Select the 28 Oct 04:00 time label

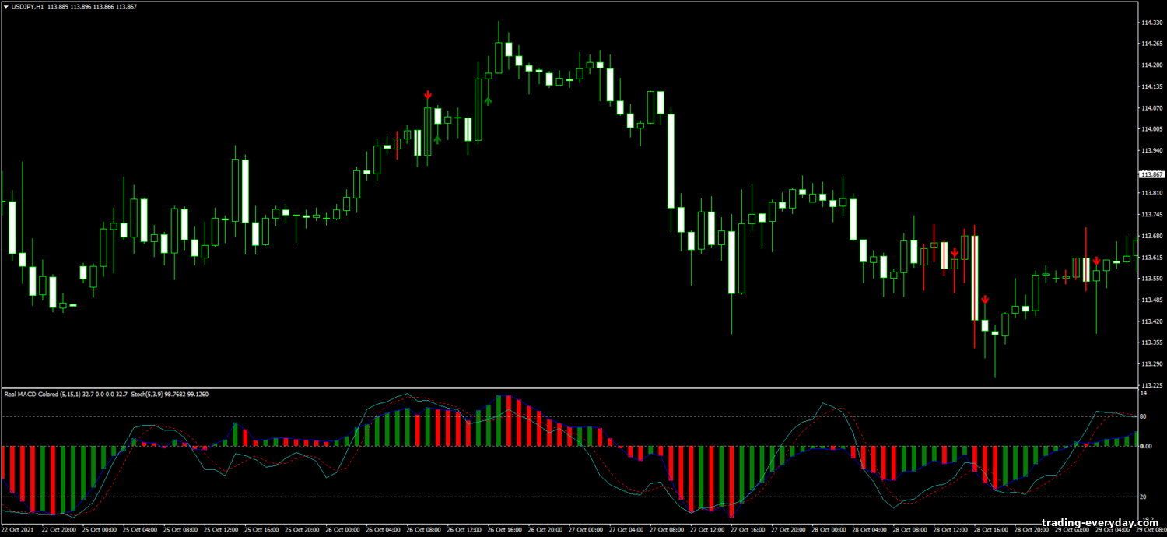(867, 530)
